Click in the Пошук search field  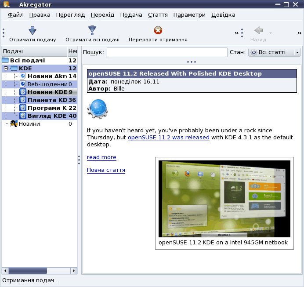tap(167, 52)
